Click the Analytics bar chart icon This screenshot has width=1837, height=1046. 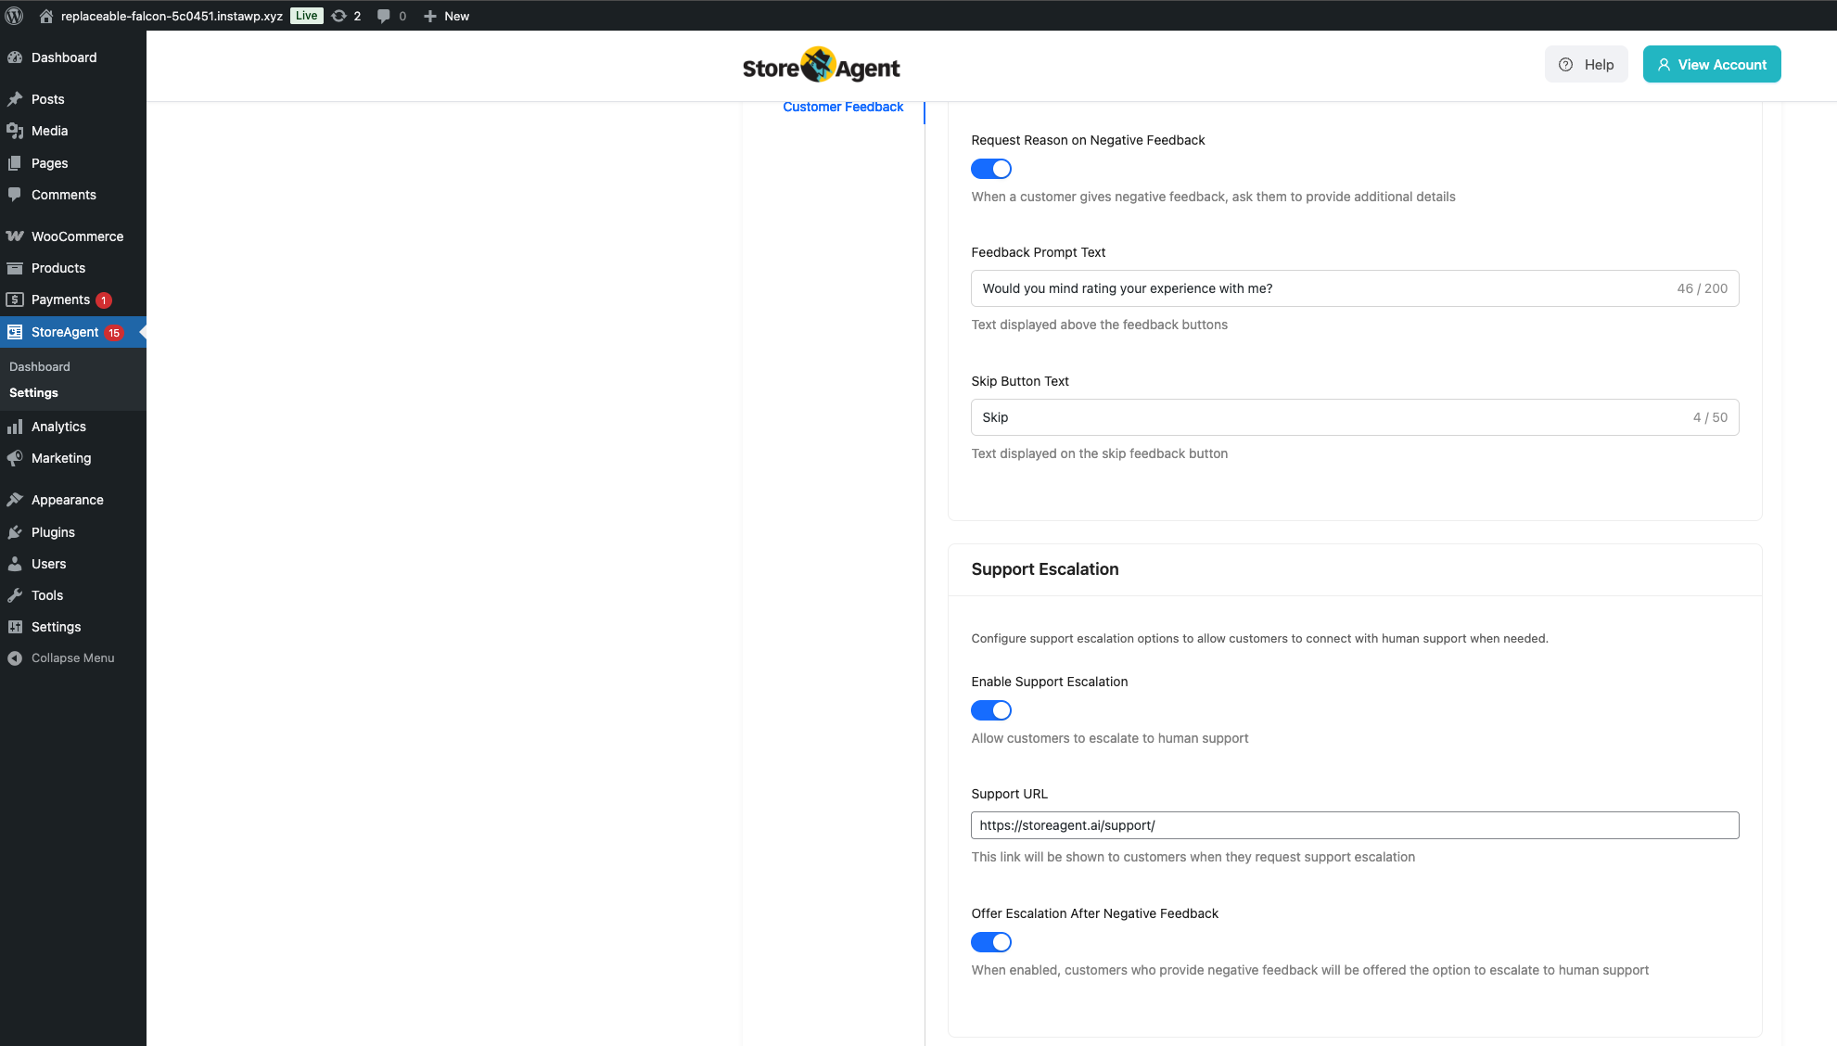tap(15, 427)
